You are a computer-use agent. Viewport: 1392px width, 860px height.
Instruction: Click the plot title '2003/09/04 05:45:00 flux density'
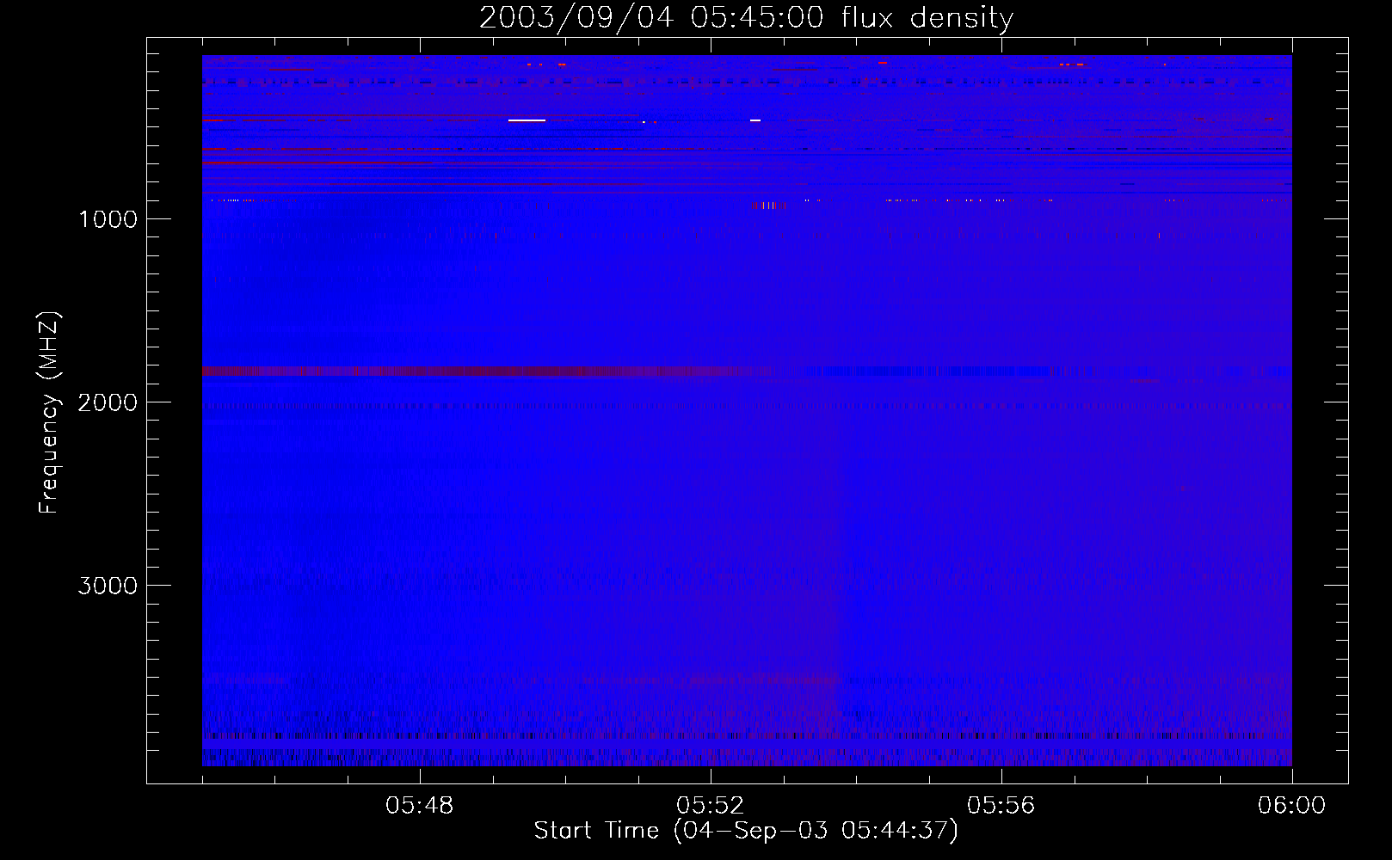(746, 18)
